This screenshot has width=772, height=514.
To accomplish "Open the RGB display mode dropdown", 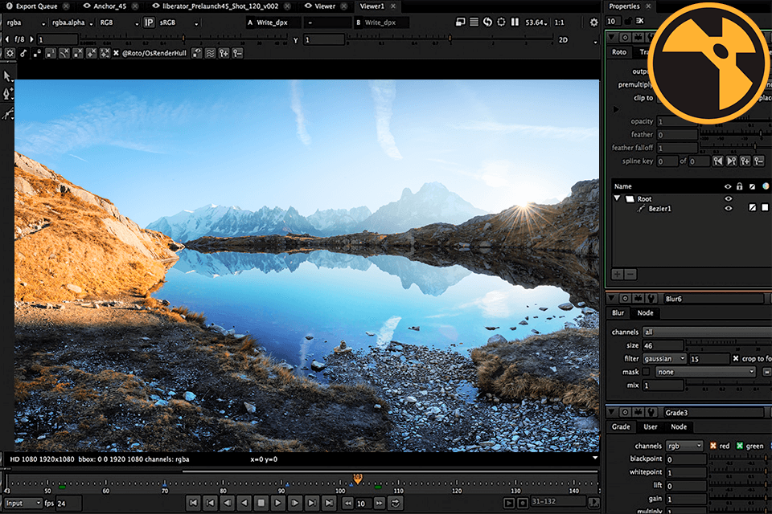I will [x=119, y=22].
